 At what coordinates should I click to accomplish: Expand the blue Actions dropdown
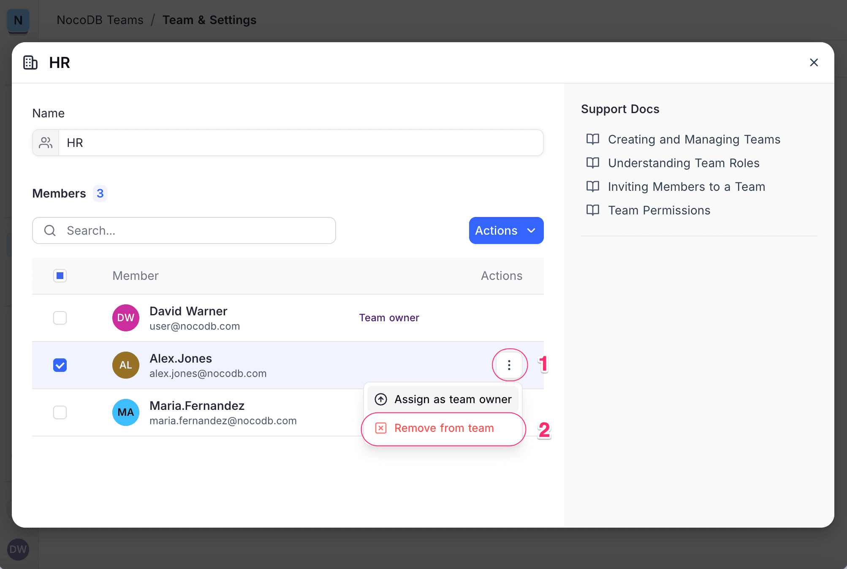pyautogui.click(x=506, y=230)
